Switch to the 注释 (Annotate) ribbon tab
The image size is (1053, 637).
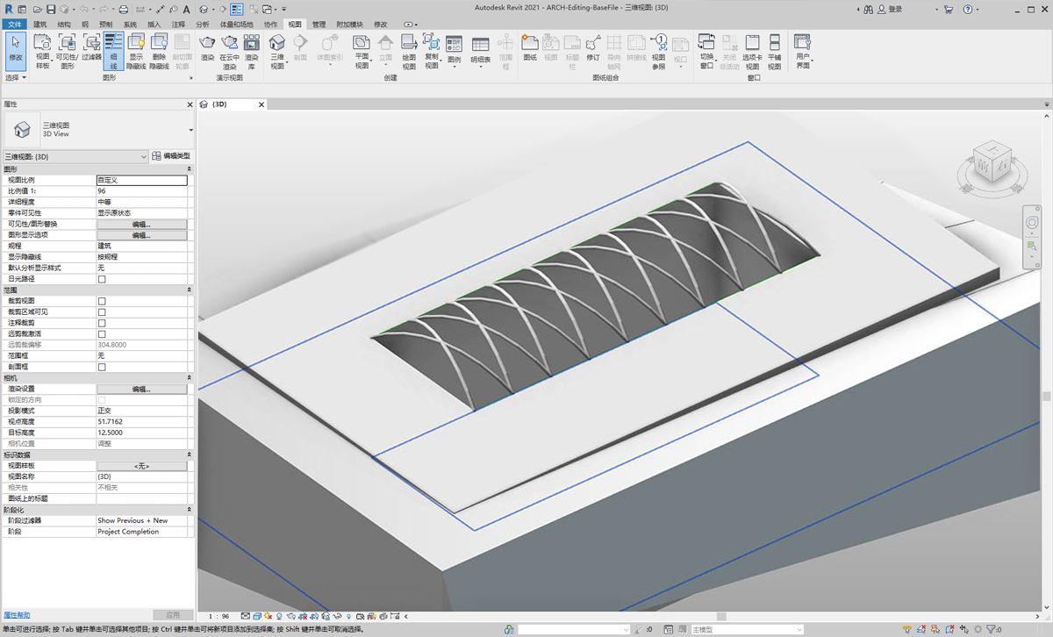click(178, 25)
